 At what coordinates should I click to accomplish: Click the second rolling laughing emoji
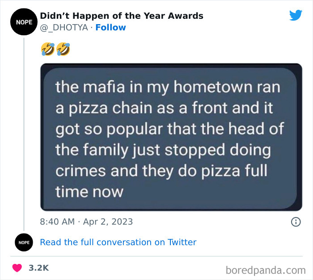(x=63, y=49)
